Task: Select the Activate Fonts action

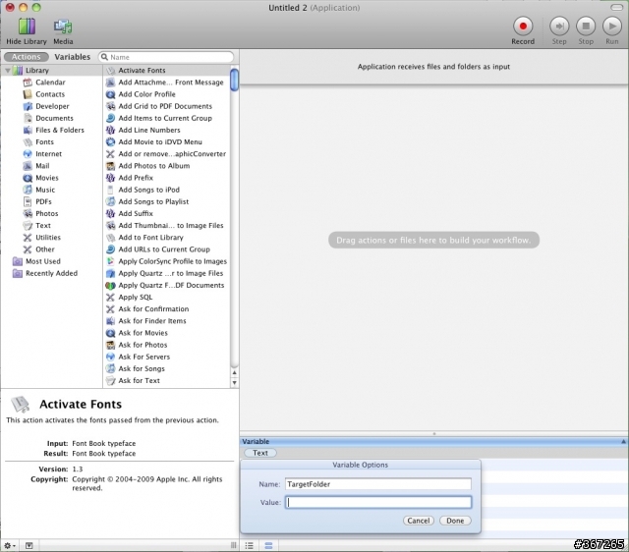Action: click(142, 71)
